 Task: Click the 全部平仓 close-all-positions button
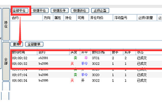point(21,11)
